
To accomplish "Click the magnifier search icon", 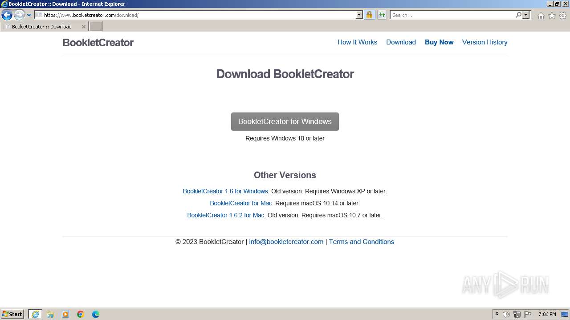I will click(518, 15).
